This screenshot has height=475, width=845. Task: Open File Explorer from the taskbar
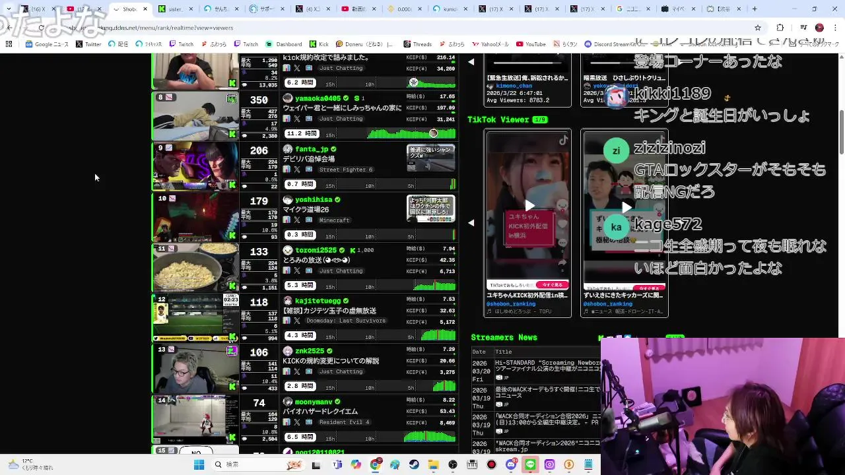point(434,464)
